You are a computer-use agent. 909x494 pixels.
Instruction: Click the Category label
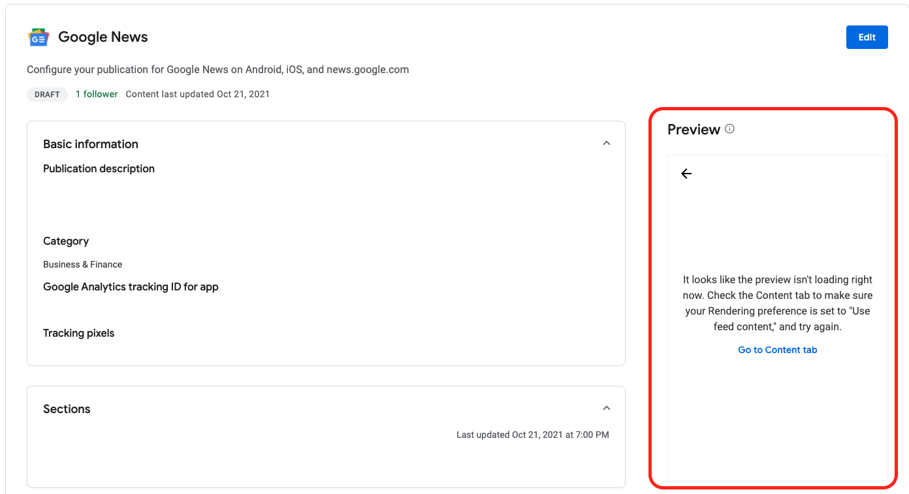point(66,241)
